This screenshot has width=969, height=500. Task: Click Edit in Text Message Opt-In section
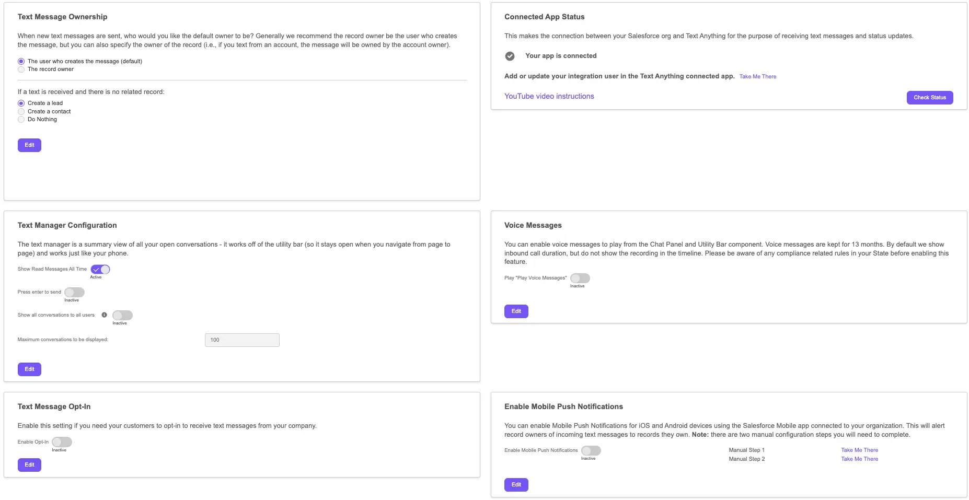(x=29, y=464)
